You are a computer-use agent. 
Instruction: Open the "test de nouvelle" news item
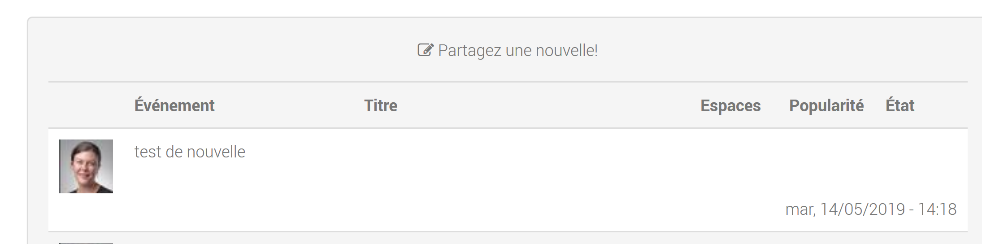point(190,152)
